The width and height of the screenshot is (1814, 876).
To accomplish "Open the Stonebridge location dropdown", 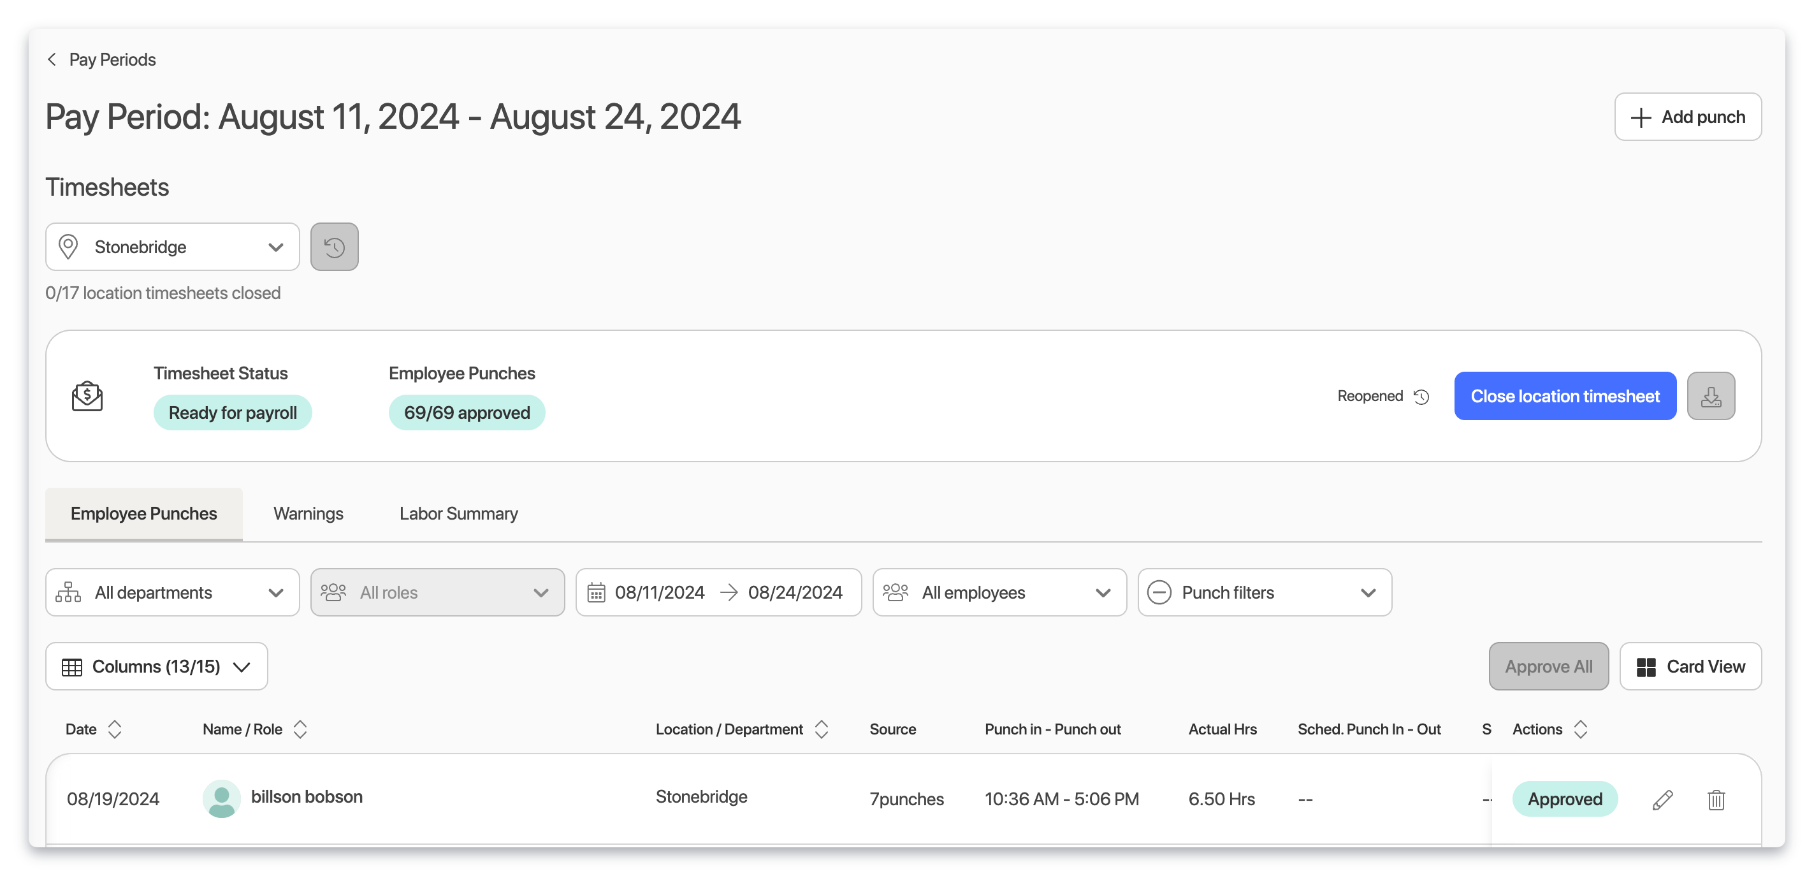I will point(173,247).
